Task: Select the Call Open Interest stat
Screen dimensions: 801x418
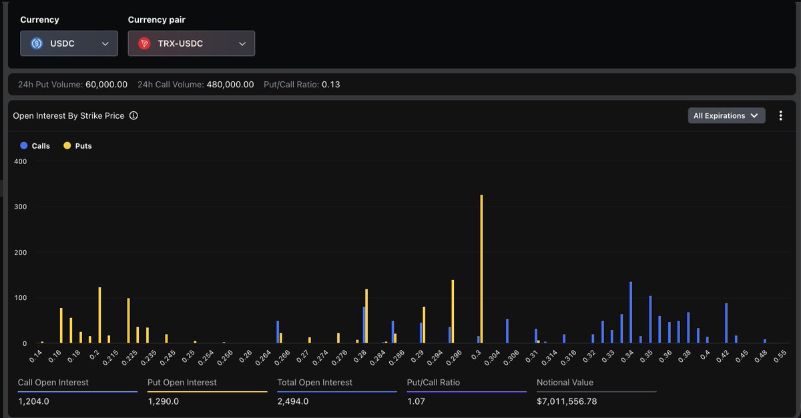Action: tap(33, 402)
